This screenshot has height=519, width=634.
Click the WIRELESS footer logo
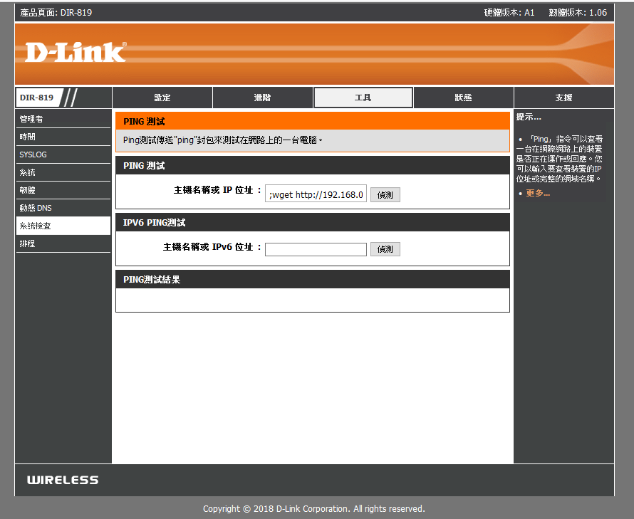coord(63,480)
